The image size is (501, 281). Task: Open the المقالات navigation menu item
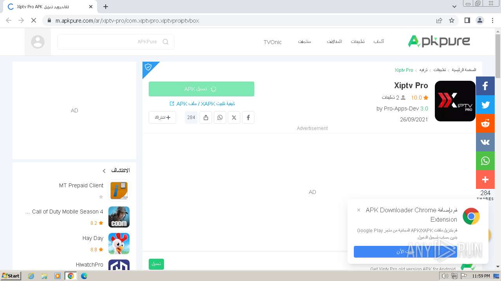tap(335, 41)
